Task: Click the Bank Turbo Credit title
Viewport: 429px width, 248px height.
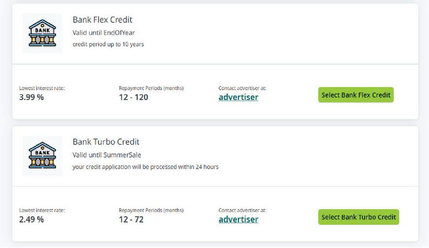Action: 106,142
